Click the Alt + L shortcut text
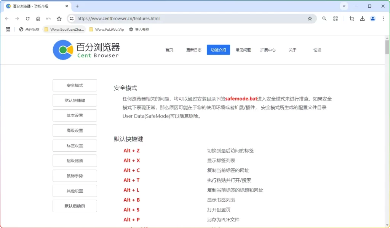The image size is (390, 228). (x=131, y=190)
